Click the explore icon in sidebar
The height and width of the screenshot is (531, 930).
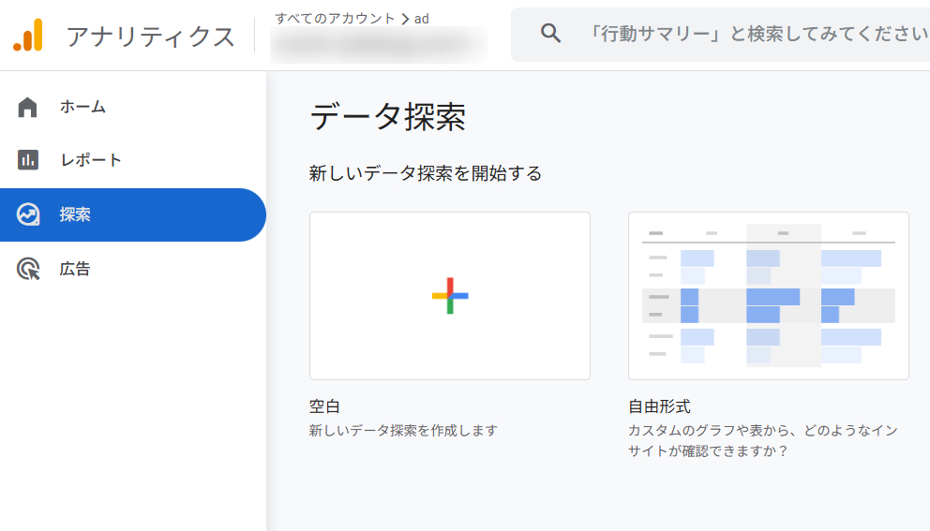[x=28, y=214]
